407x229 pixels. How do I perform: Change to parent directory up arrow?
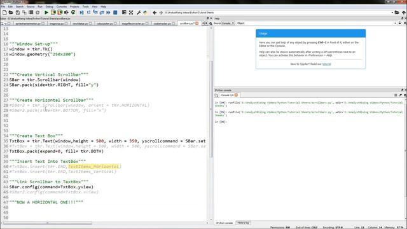pos(404,13)
